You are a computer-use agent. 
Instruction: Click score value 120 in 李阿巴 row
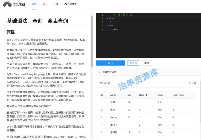pos(160,132)
